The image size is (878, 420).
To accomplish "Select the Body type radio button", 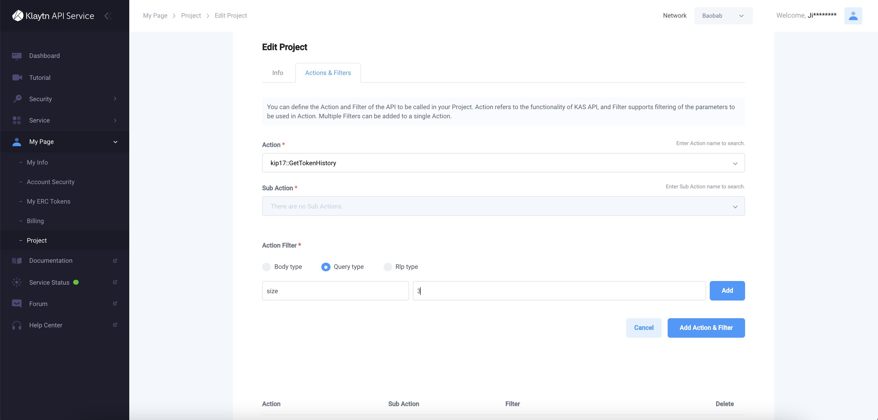I will point(266,267).
